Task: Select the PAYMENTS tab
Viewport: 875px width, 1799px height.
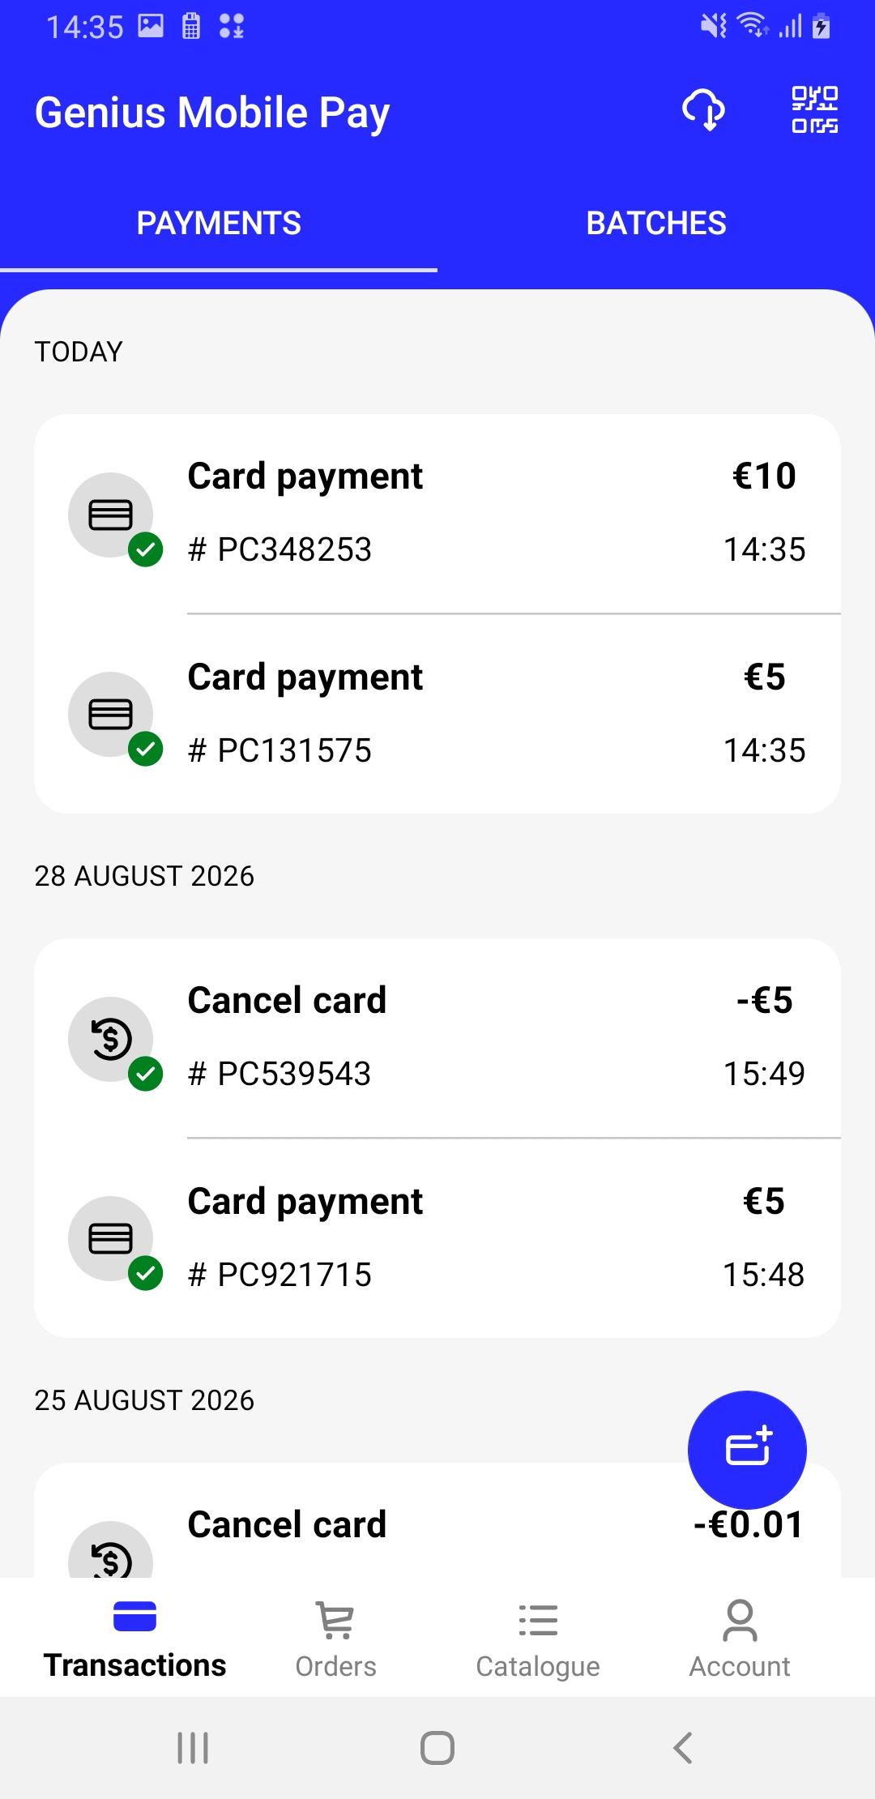Action: [219, 224]
